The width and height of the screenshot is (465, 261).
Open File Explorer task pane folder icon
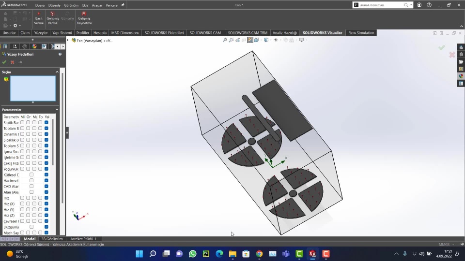pos(461,62)
